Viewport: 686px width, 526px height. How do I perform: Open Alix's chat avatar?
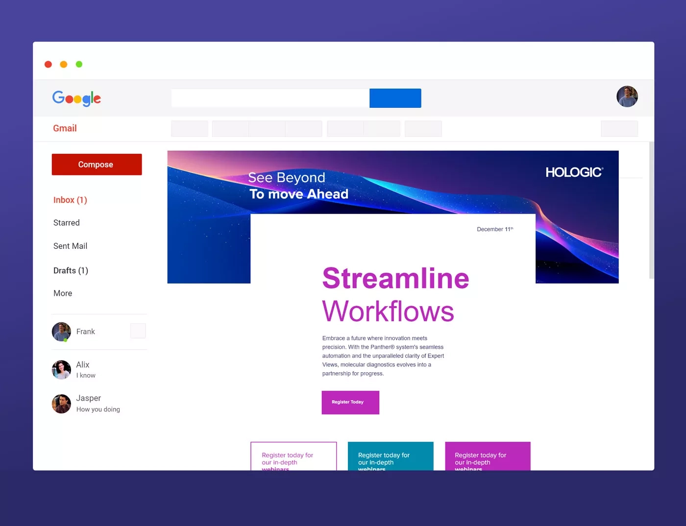point(61,370)
